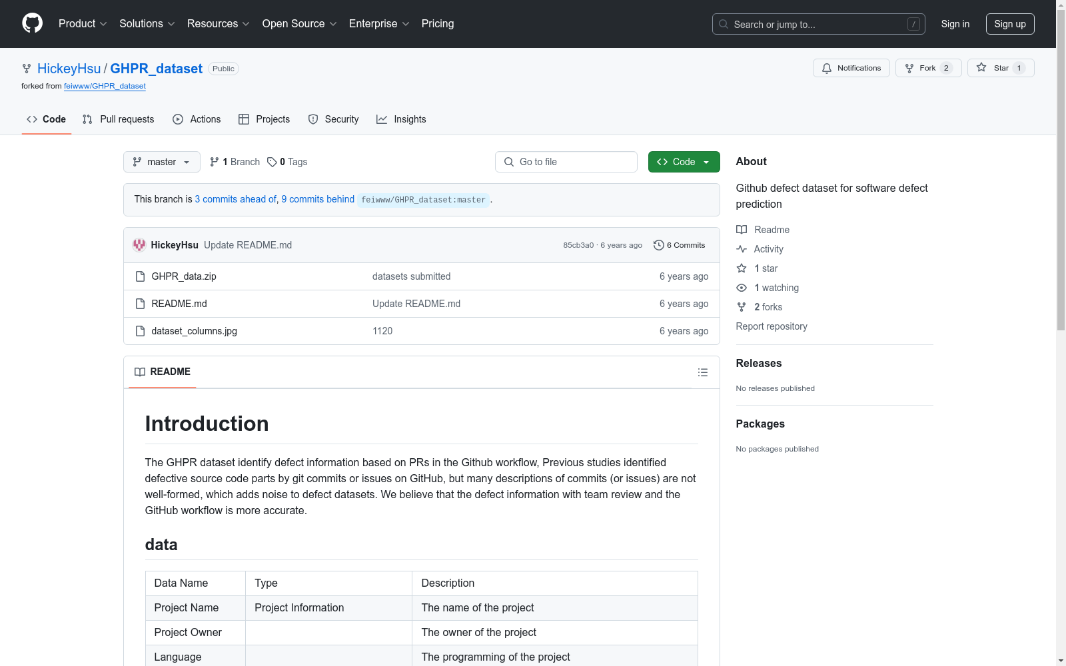Viewport: 1066px width, 666px height.
Task: Expand the Open Source menu
Action: tap(300, 24)
